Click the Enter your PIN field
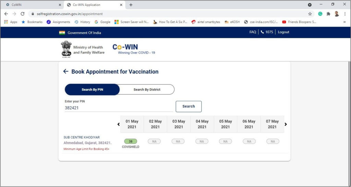 click(118, 108)
